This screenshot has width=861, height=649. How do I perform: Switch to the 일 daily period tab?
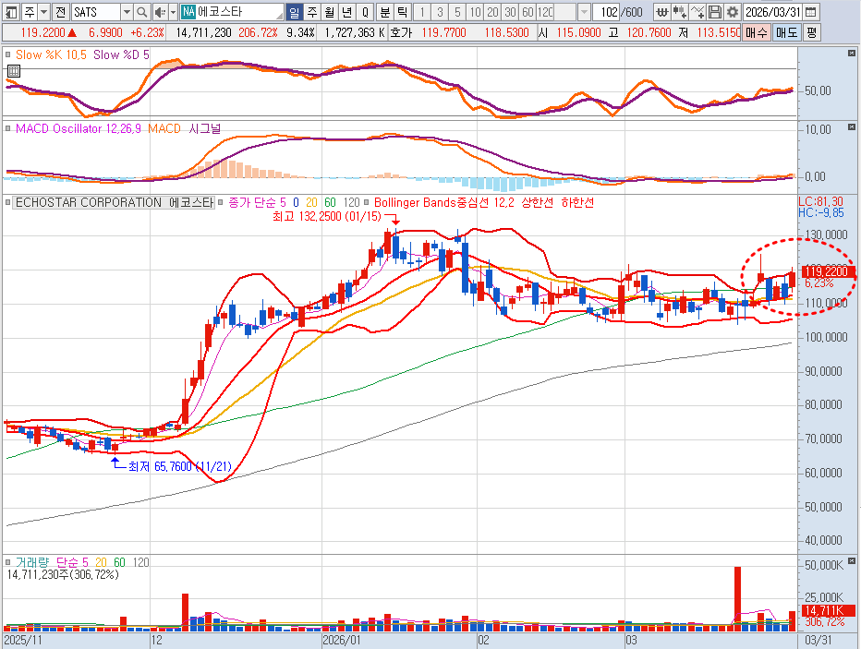294,12
